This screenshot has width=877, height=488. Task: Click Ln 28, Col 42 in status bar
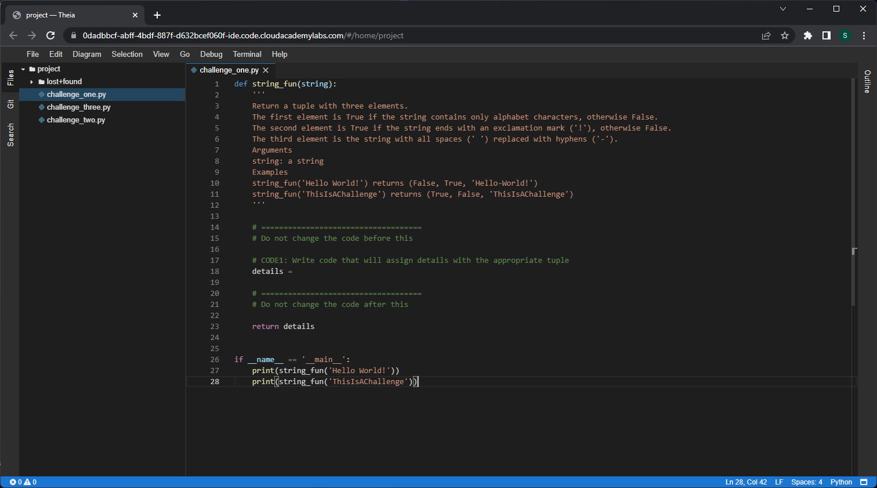tap(746, 482)
